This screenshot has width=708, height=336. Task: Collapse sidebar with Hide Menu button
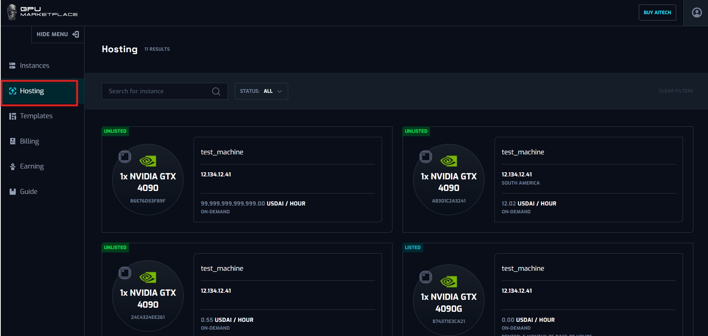click(58, 34)
